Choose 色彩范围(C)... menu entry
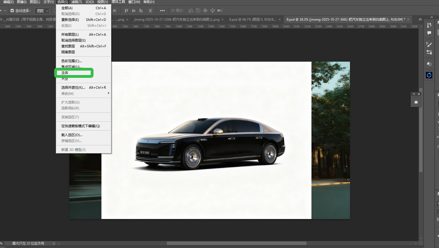 71,61
